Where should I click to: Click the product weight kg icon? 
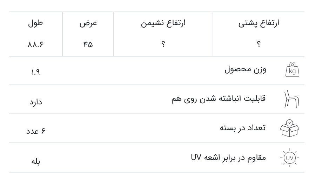click(x=292, y=70)
